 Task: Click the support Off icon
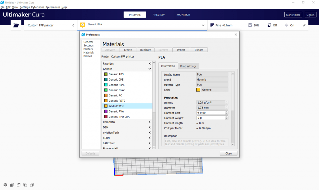(269, 25)
